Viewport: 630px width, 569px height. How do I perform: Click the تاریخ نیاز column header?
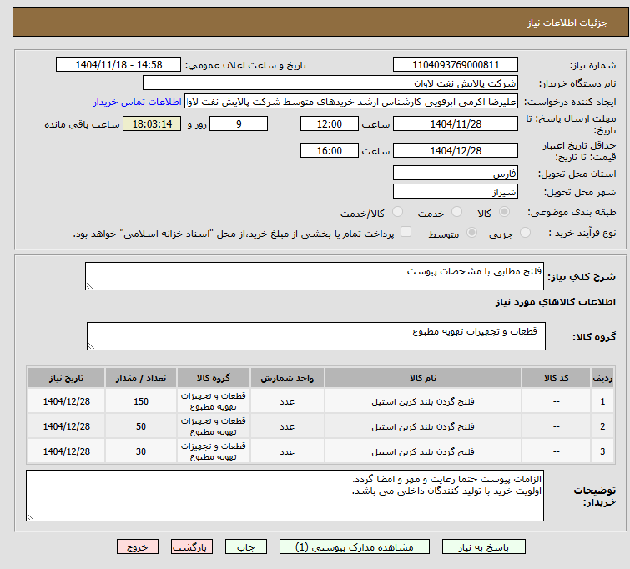(66, 378)
